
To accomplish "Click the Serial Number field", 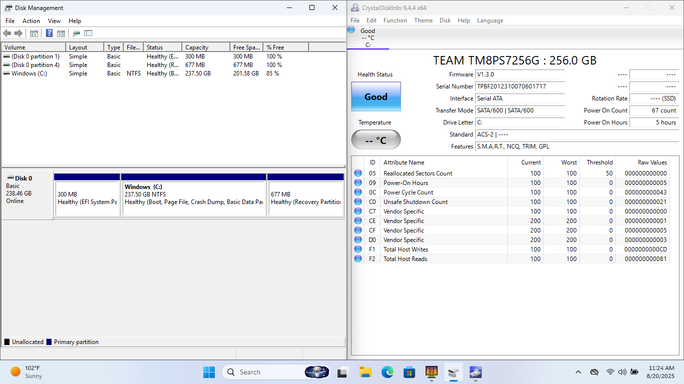I will pyautogui.click(x=520, y=86).
